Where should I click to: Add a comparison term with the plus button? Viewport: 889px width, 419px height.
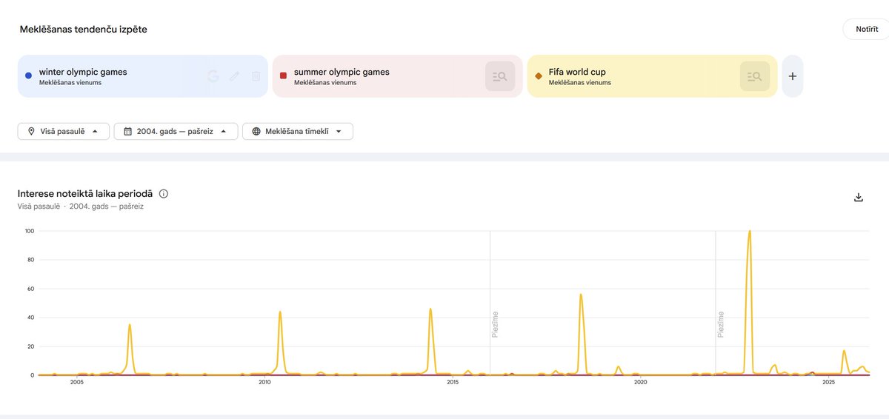[x=793, y=76]
